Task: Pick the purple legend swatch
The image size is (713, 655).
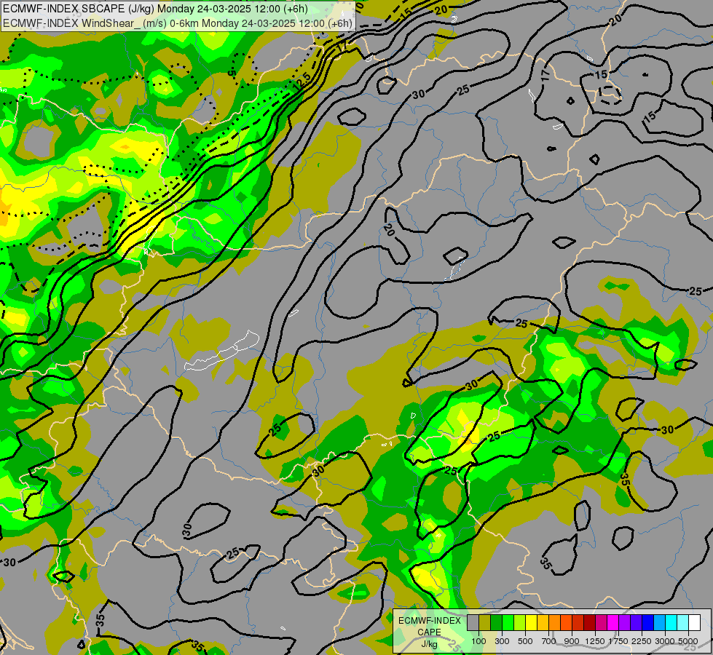Action: click(625, 623)
